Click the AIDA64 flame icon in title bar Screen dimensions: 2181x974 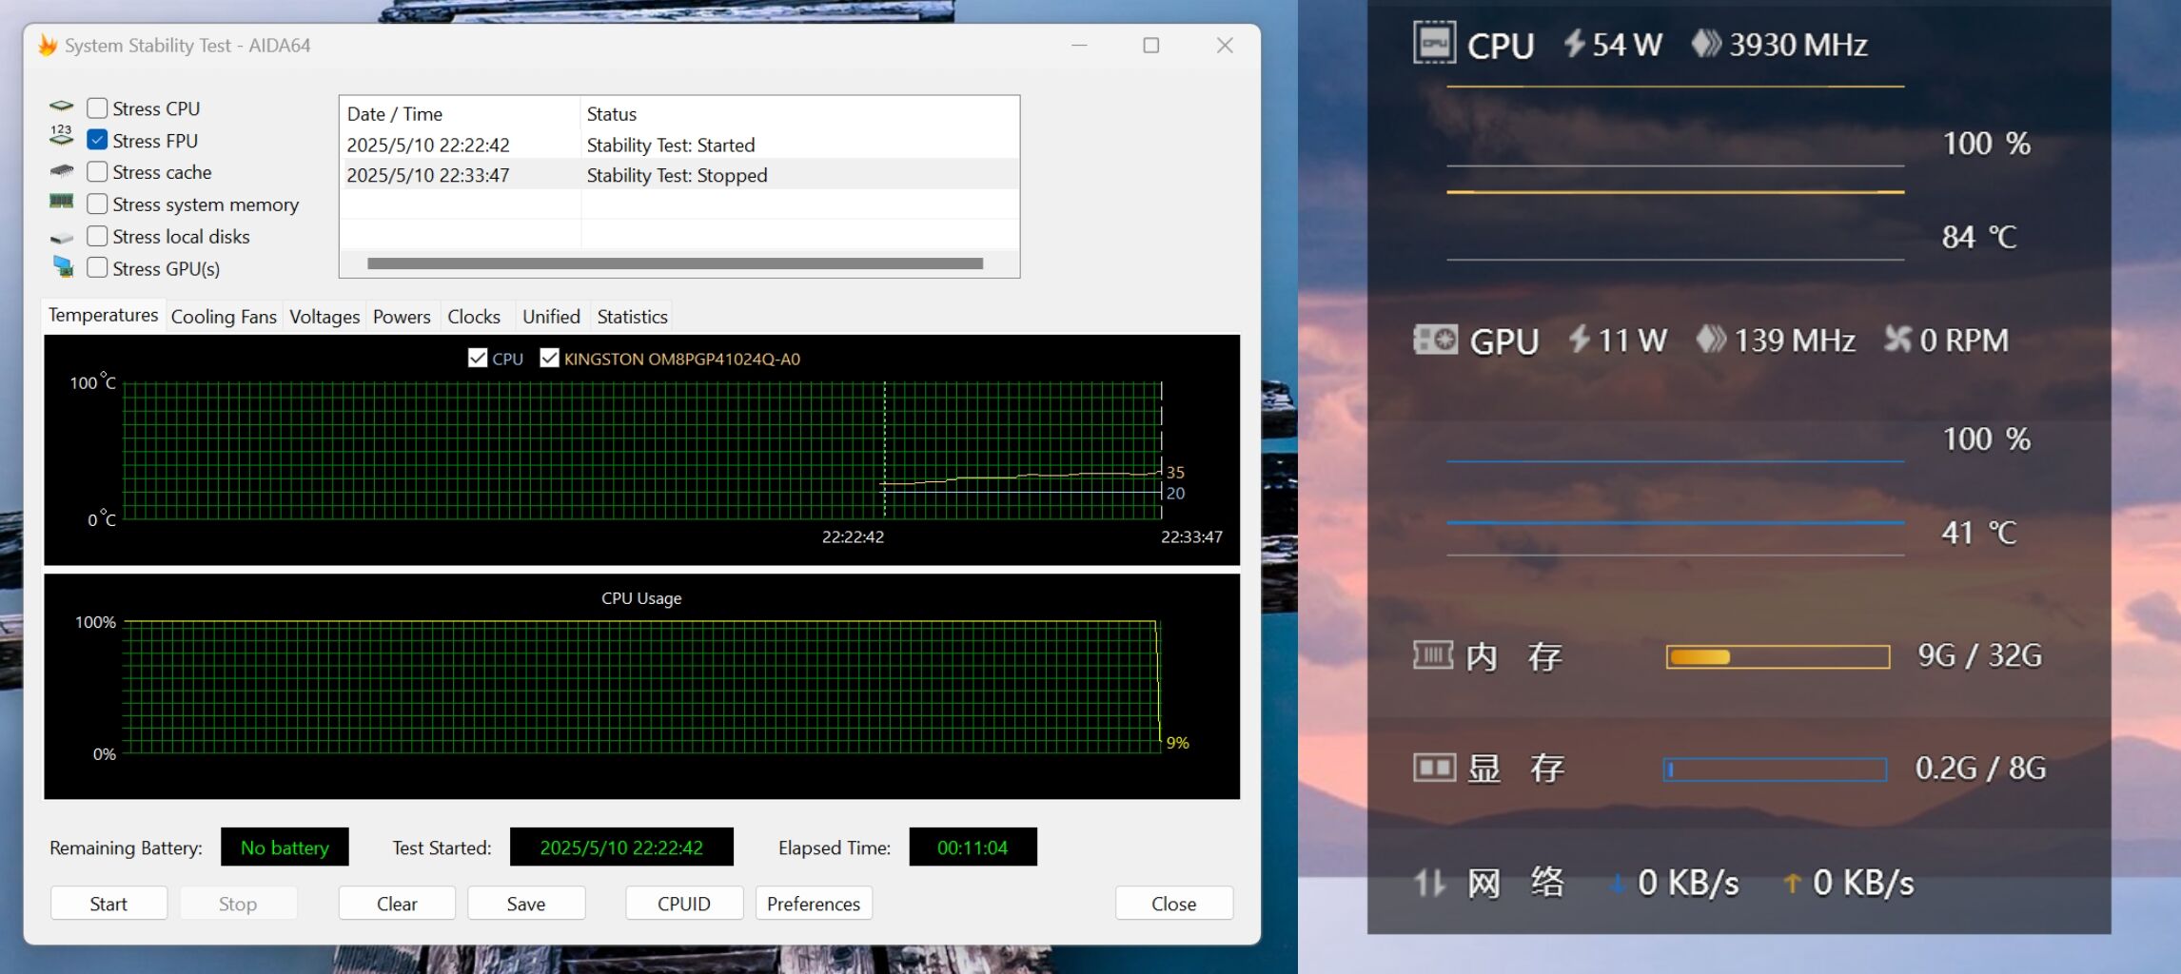click(48, 46)
